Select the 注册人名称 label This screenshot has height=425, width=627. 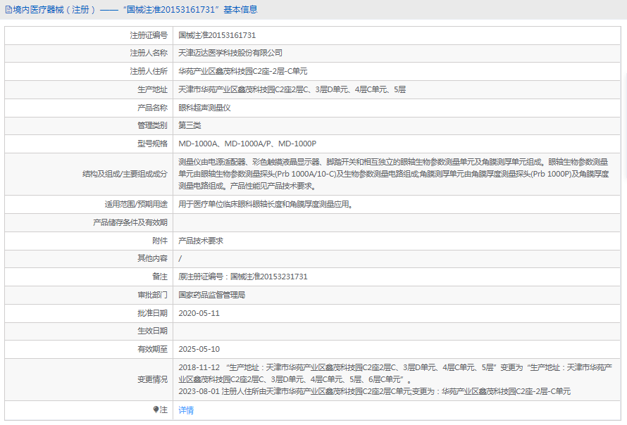(x=149, y=53)
